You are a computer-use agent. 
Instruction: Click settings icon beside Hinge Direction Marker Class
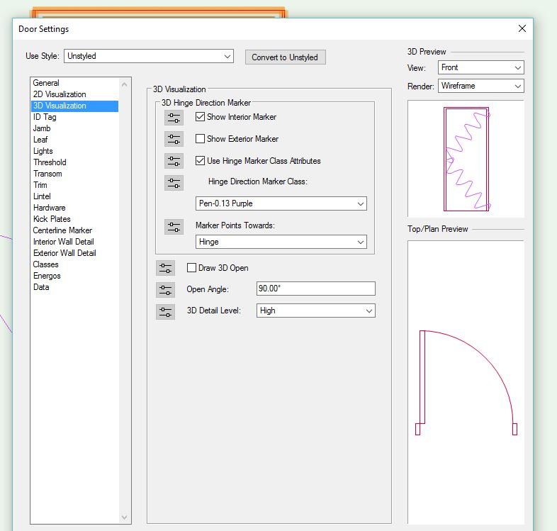click(174, 183)
